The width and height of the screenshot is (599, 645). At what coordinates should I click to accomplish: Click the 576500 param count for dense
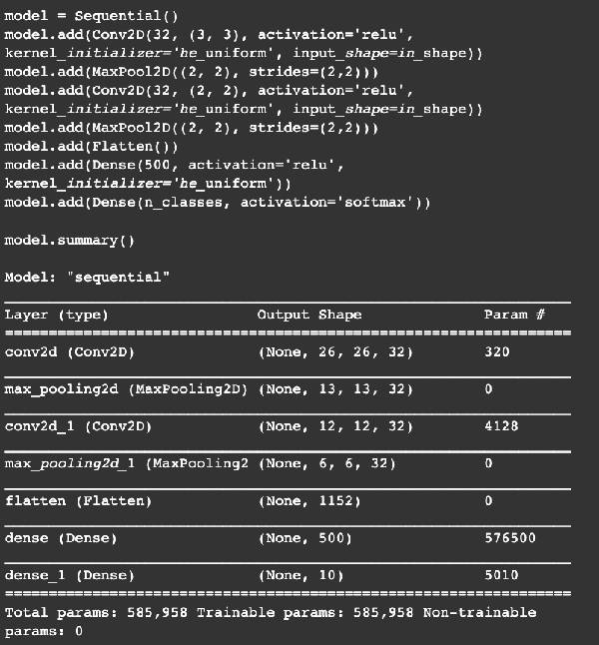510,538
